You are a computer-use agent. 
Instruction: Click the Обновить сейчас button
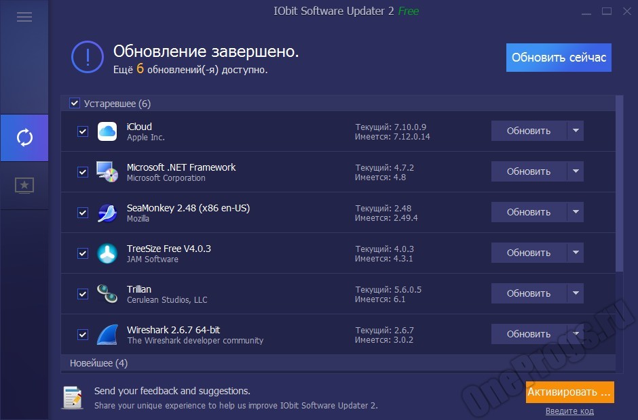tap(559, 58)
